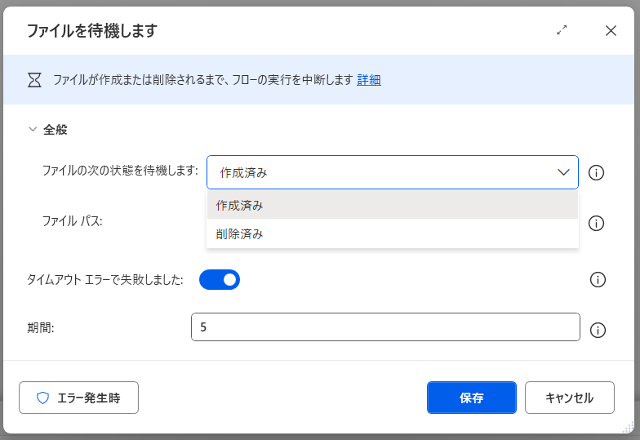Screen dimensions: 640x440
Task: Click the 保存 button
Action: (x=471, y=398)
